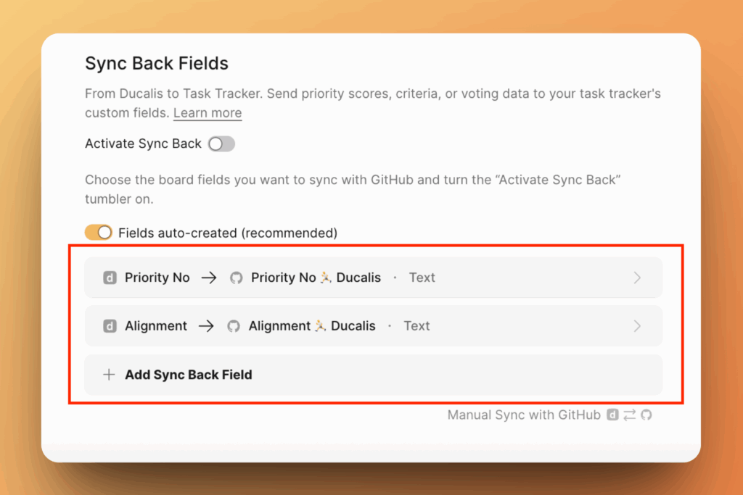This screenshot has height=495, width=743.
Task: Expand the Priority No row chevron
Action: 637,278
